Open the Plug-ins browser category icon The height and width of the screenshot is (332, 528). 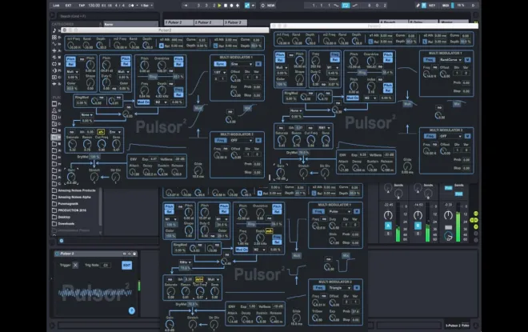pyautogui.click(x=54, y=70)
